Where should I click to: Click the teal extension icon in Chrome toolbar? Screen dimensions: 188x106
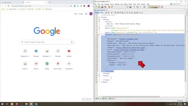coord(75,6)
